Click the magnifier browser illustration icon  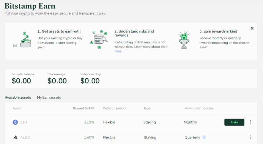click(99, 40)
